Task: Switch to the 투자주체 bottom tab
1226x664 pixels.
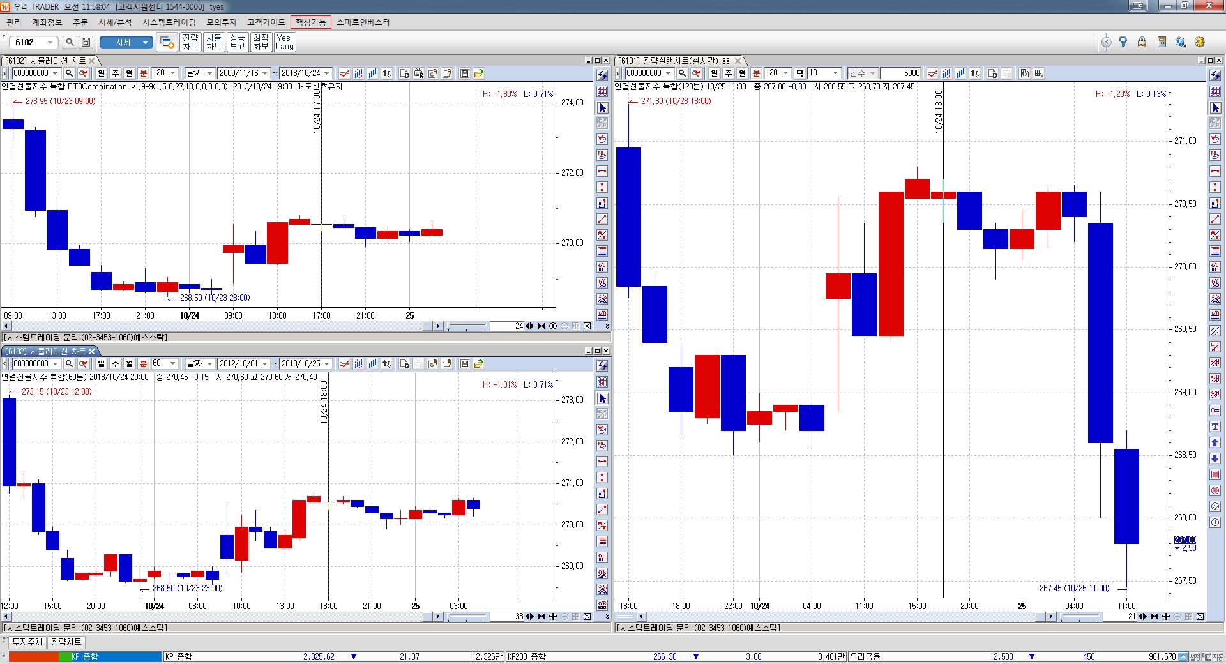Action: (x=27, y=642)
